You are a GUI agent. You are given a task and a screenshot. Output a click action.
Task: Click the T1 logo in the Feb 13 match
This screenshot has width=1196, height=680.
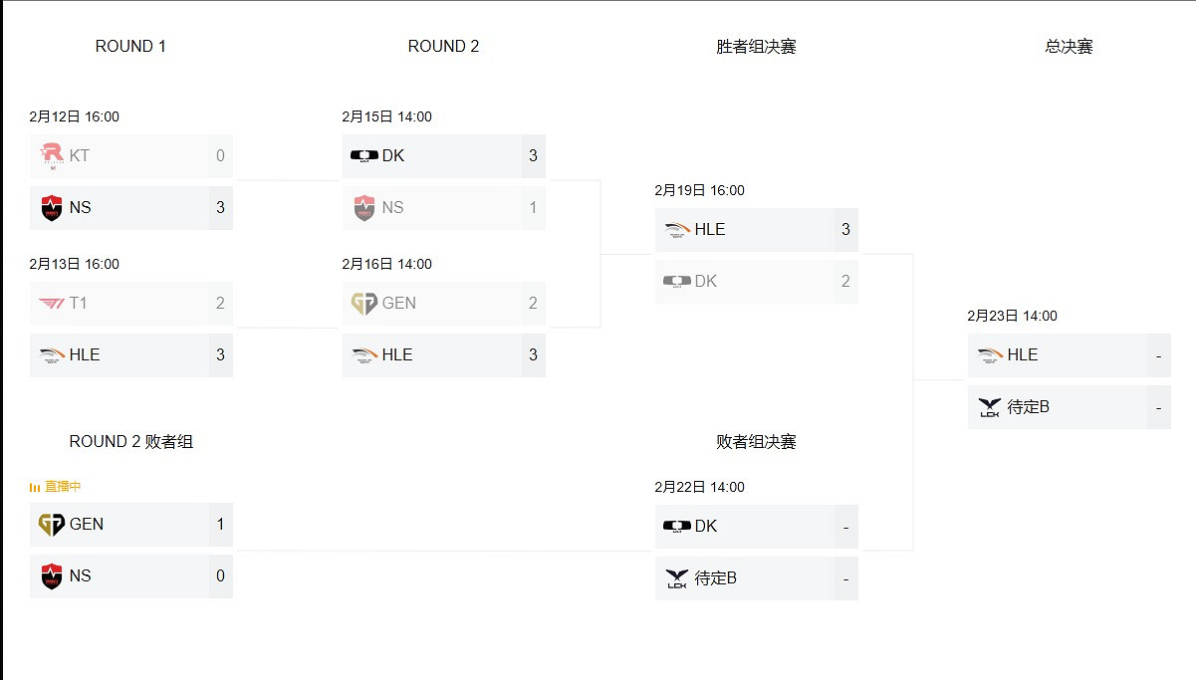(x=52, y=304)
